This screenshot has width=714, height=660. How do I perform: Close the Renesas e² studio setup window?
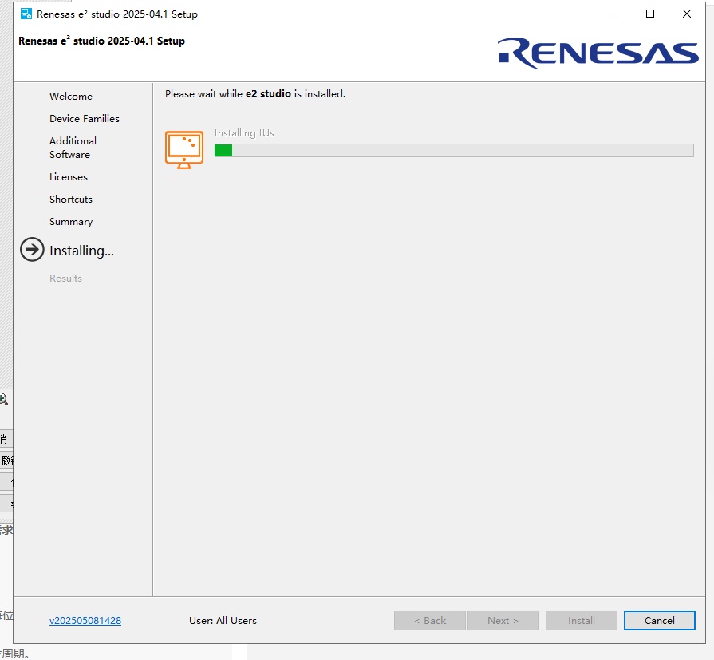(x=687, y=14)
